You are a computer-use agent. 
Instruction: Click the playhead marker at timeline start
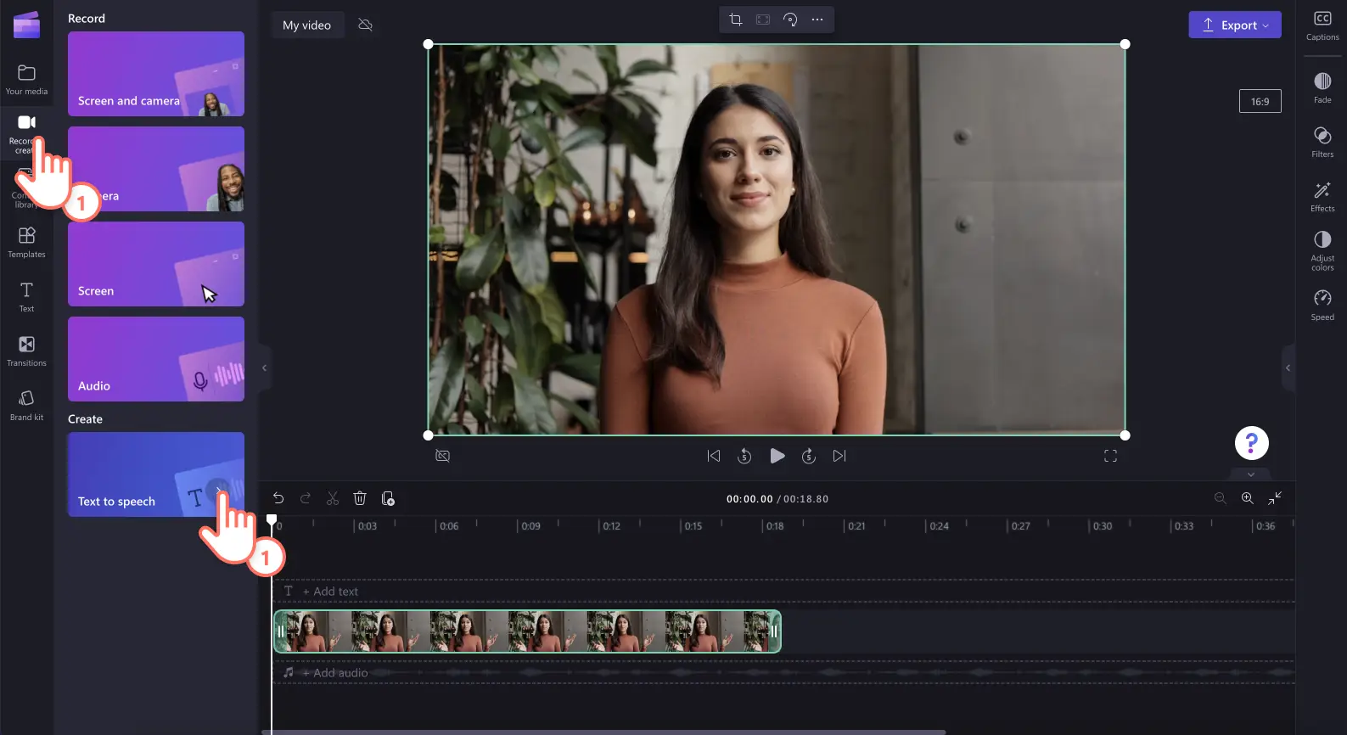click(x=272, y=519)
